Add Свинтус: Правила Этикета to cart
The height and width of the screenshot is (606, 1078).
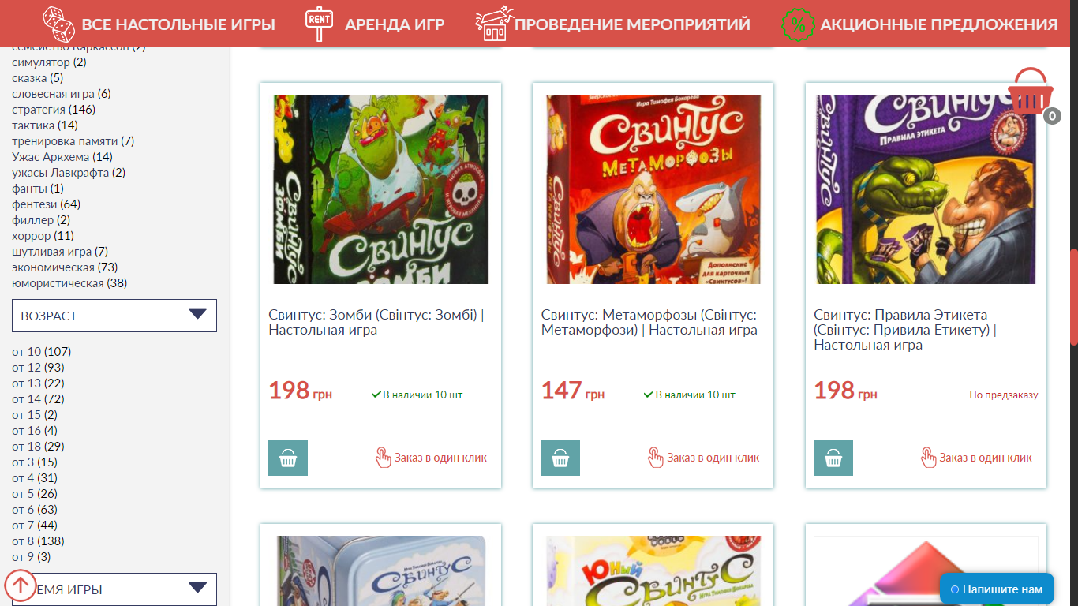coord(833,458)
